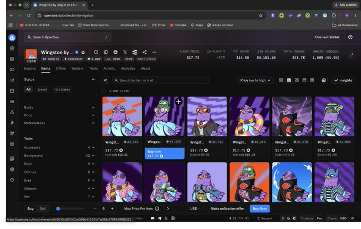
Task: Switch to Sell mode
Action: [43, 209]
